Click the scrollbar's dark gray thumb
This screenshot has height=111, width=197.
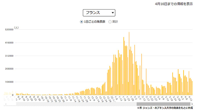click(163, 104)
